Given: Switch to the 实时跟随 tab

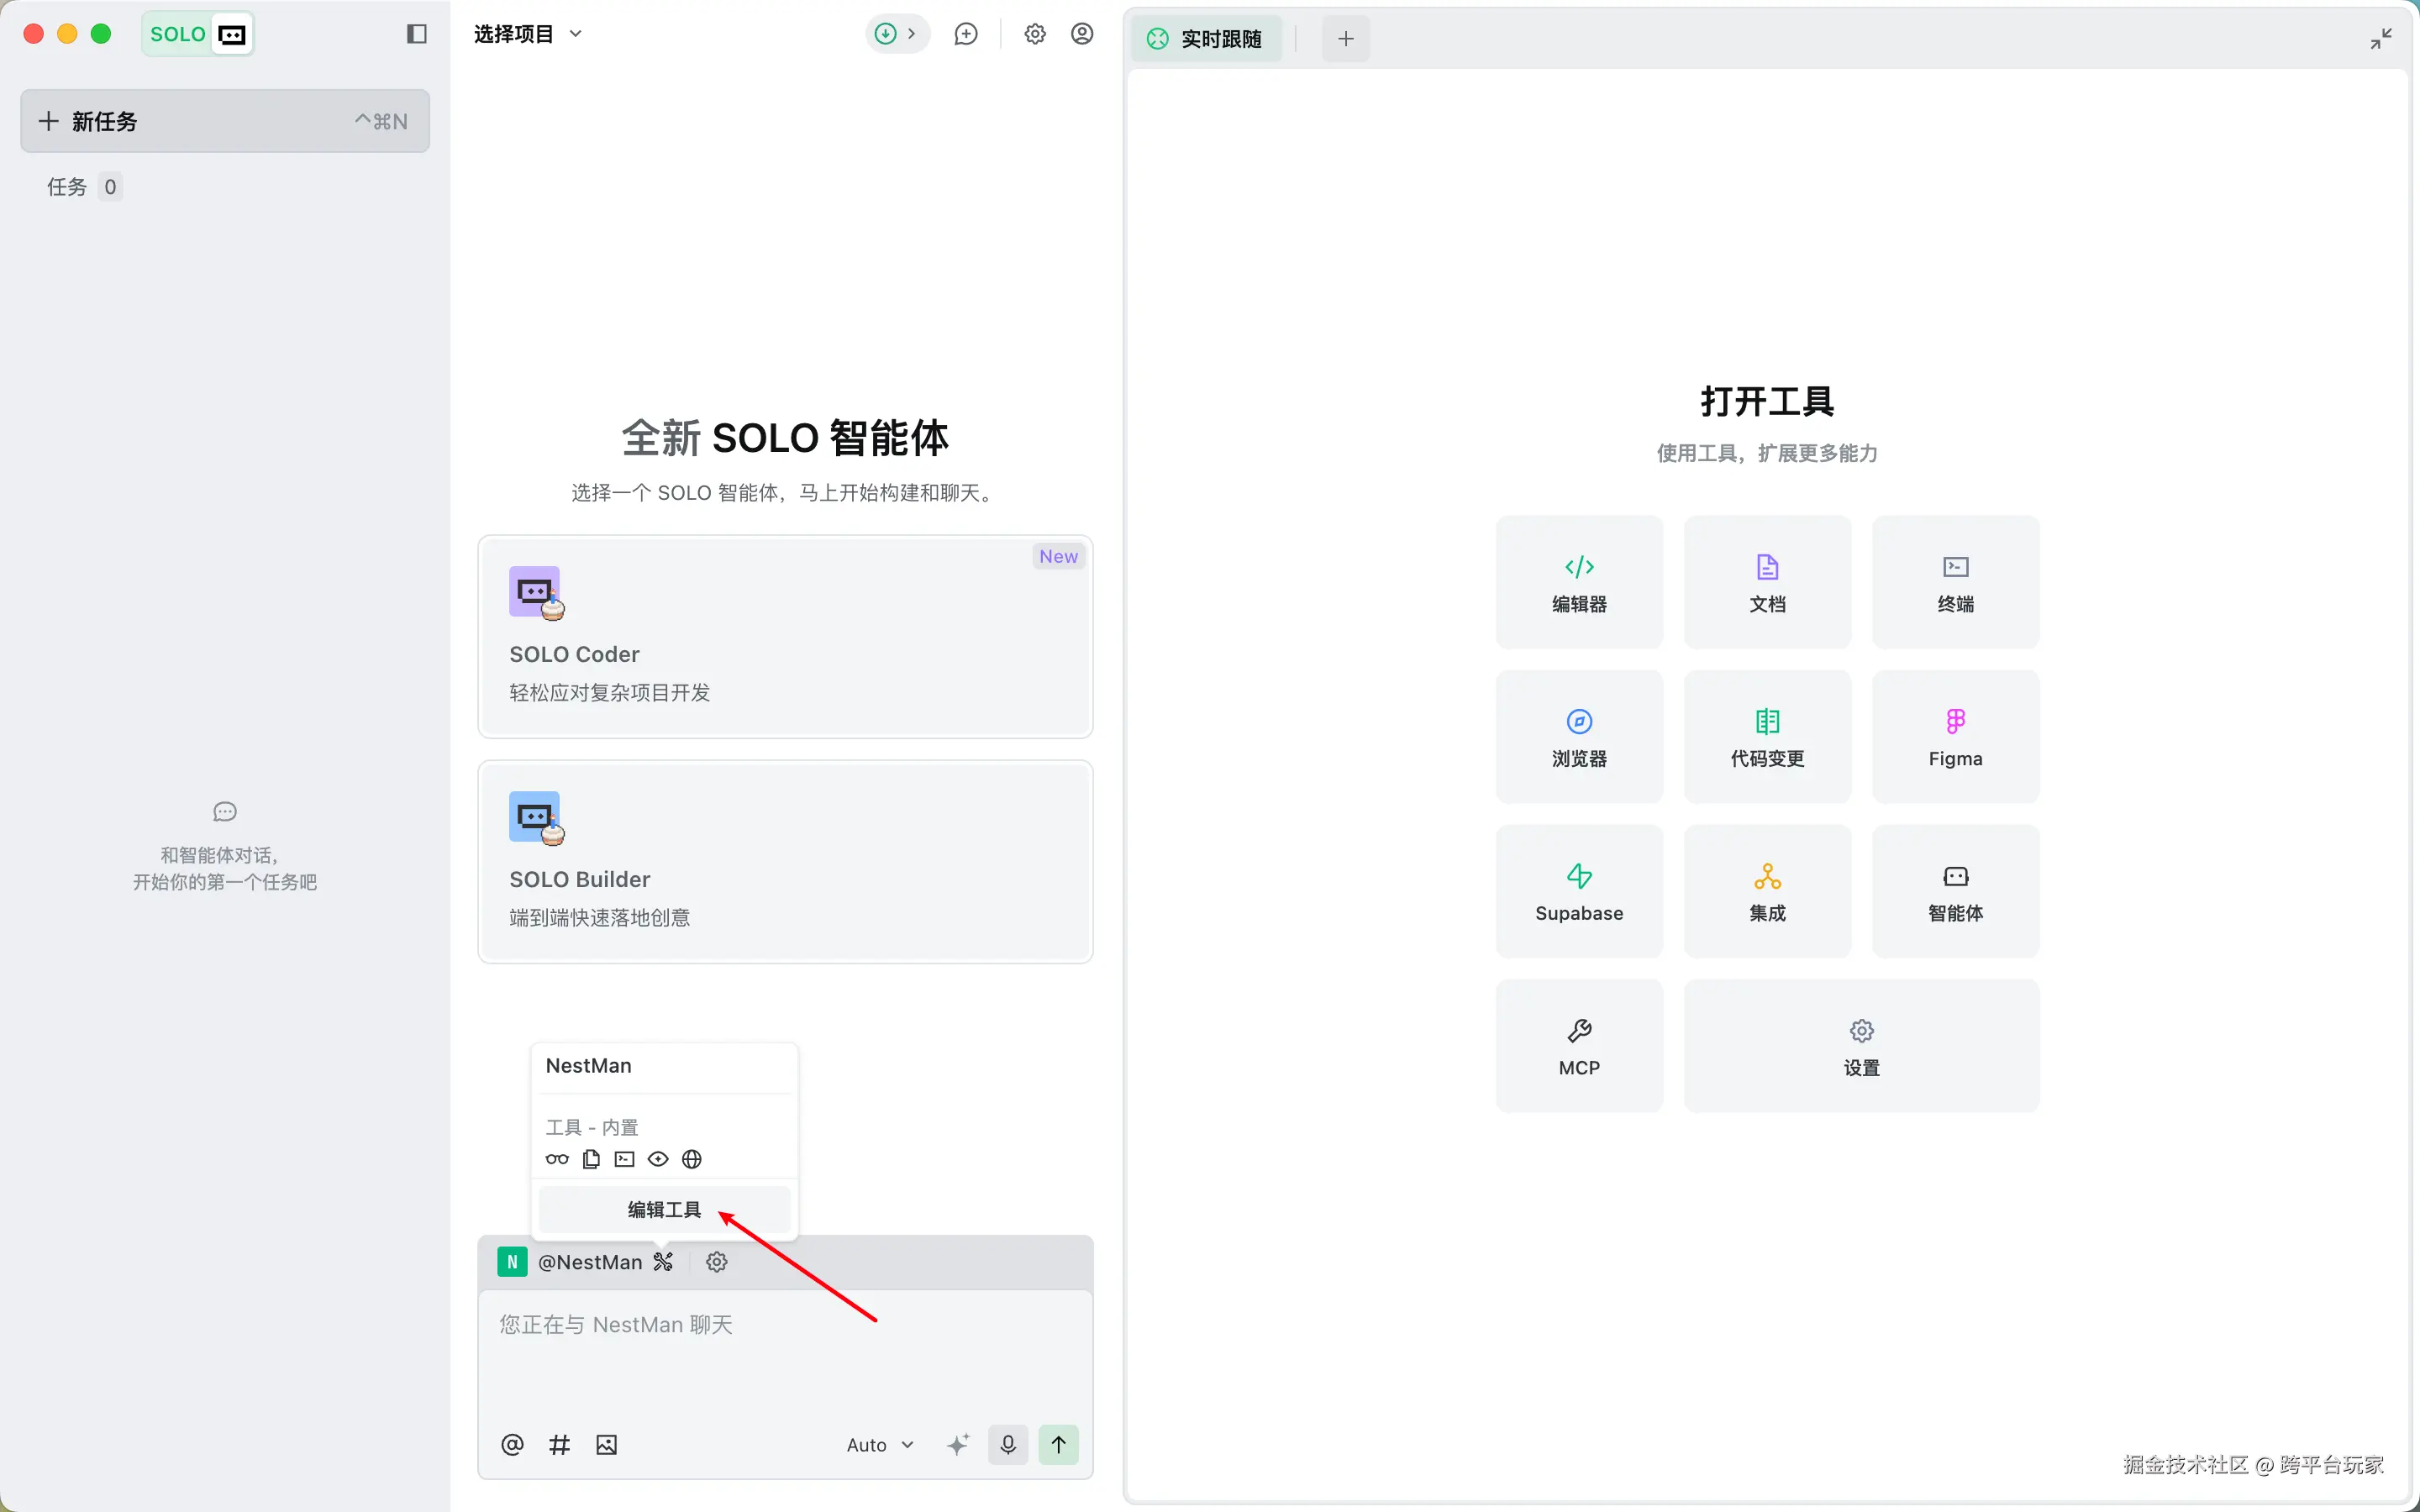Looking at the screenshot, I should pyautogui.click(x=1205, y=39).
